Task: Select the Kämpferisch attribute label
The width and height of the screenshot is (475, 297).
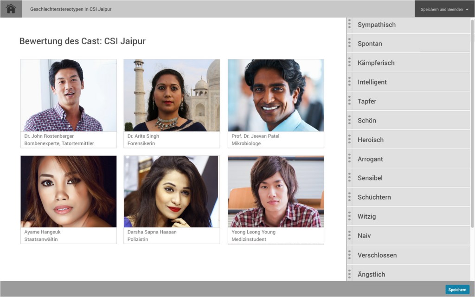Action: 376,63
